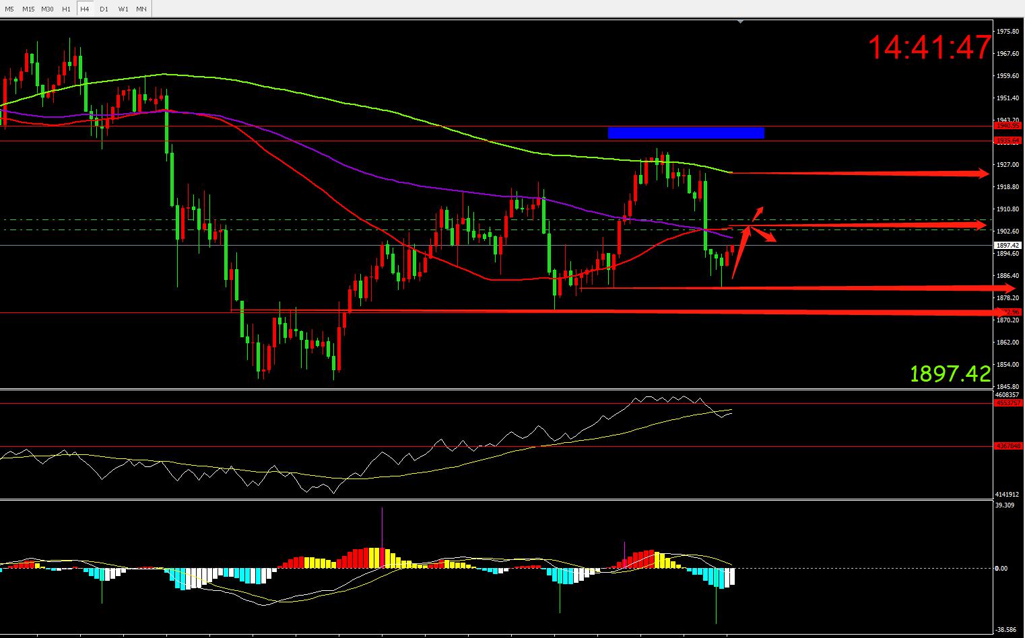The image size is (1025, 638).
Task: Click the current price 1897.42 axis label
Action: (1008, 246)
